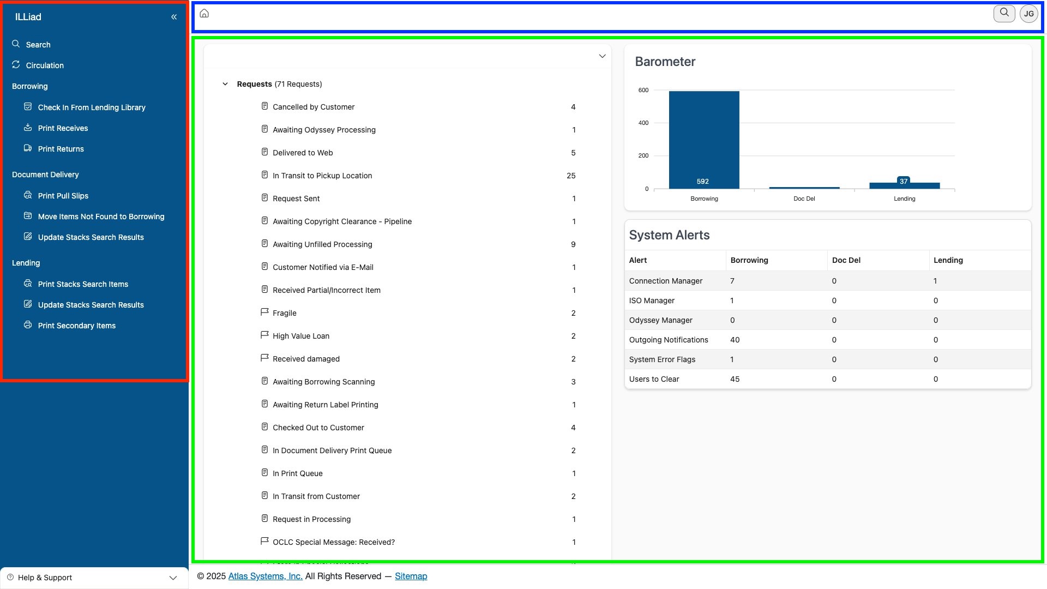The image size is (1047, 589).
Task: Collapse the Requests tree node
Action: click(225, 84)
